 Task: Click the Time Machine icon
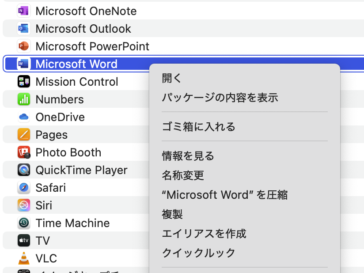(23, 223)
